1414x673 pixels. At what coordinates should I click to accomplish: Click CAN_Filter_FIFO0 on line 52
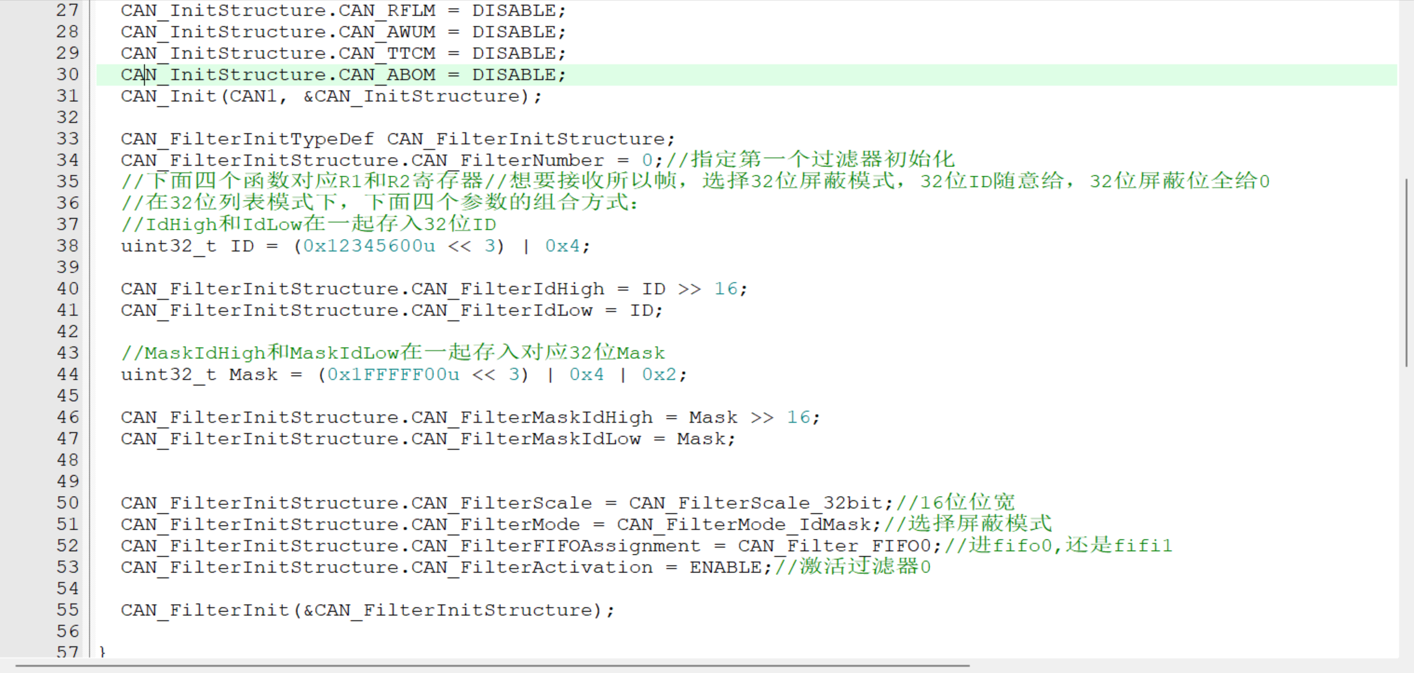(834, 546)
